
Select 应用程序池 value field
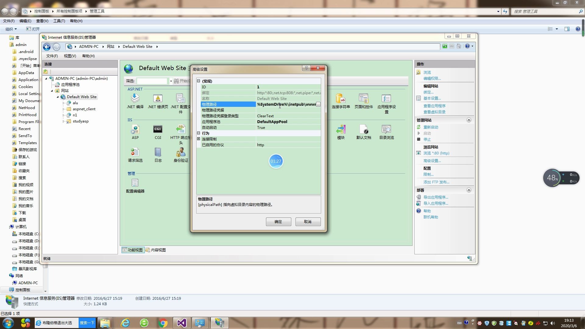[x=288, y=121]
